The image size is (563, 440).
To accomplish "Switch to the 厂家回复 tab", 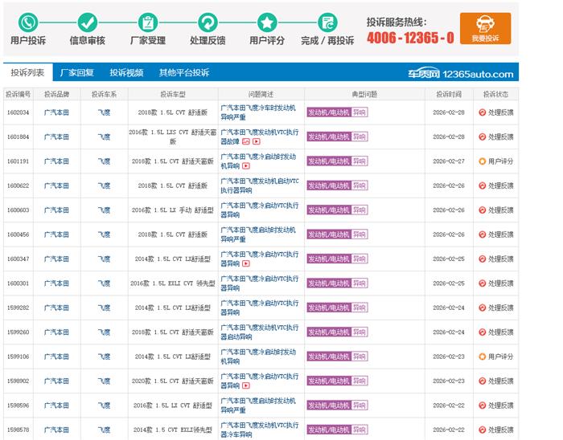I will pos(77,72).
